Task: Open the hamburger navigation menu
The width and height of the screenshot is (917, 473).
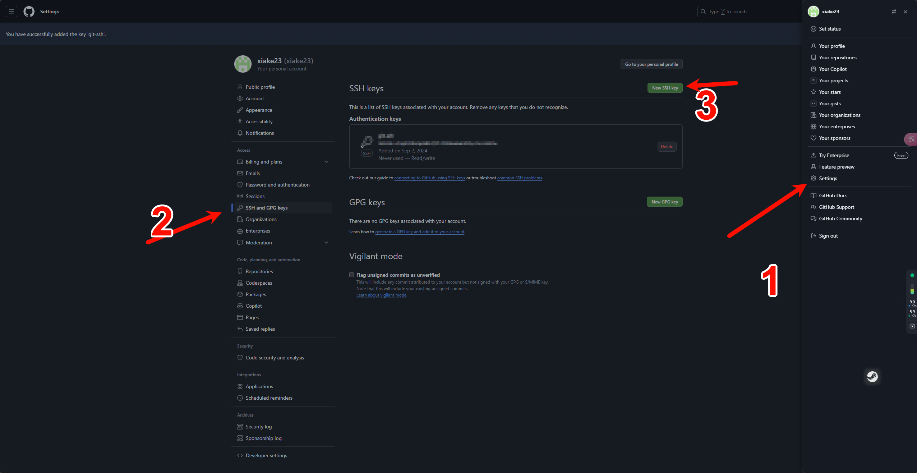Action: click(11, 12)
